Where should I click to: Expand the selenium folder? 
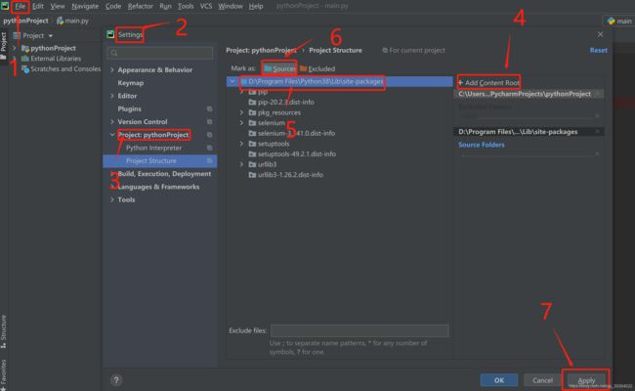pyautogui.click(x=241, y=123)
